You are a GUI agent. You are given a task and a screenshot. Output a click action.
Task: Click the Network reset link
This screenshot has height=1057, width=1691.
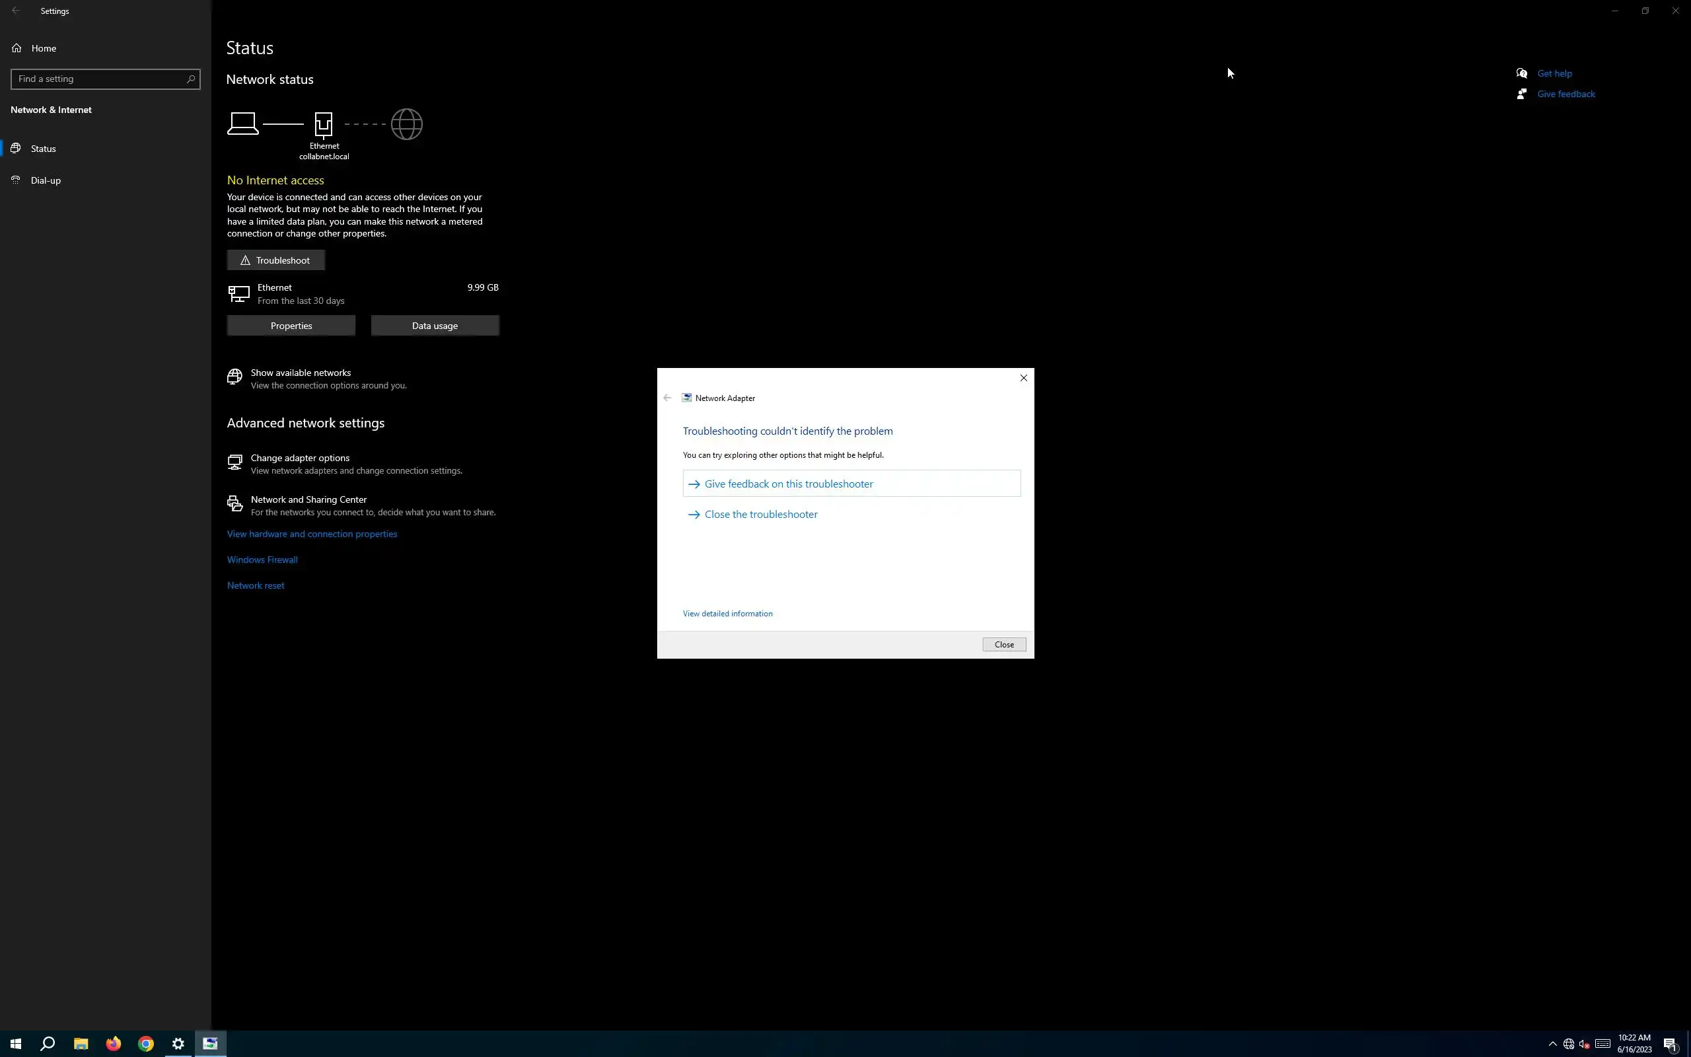click(255, 586)
